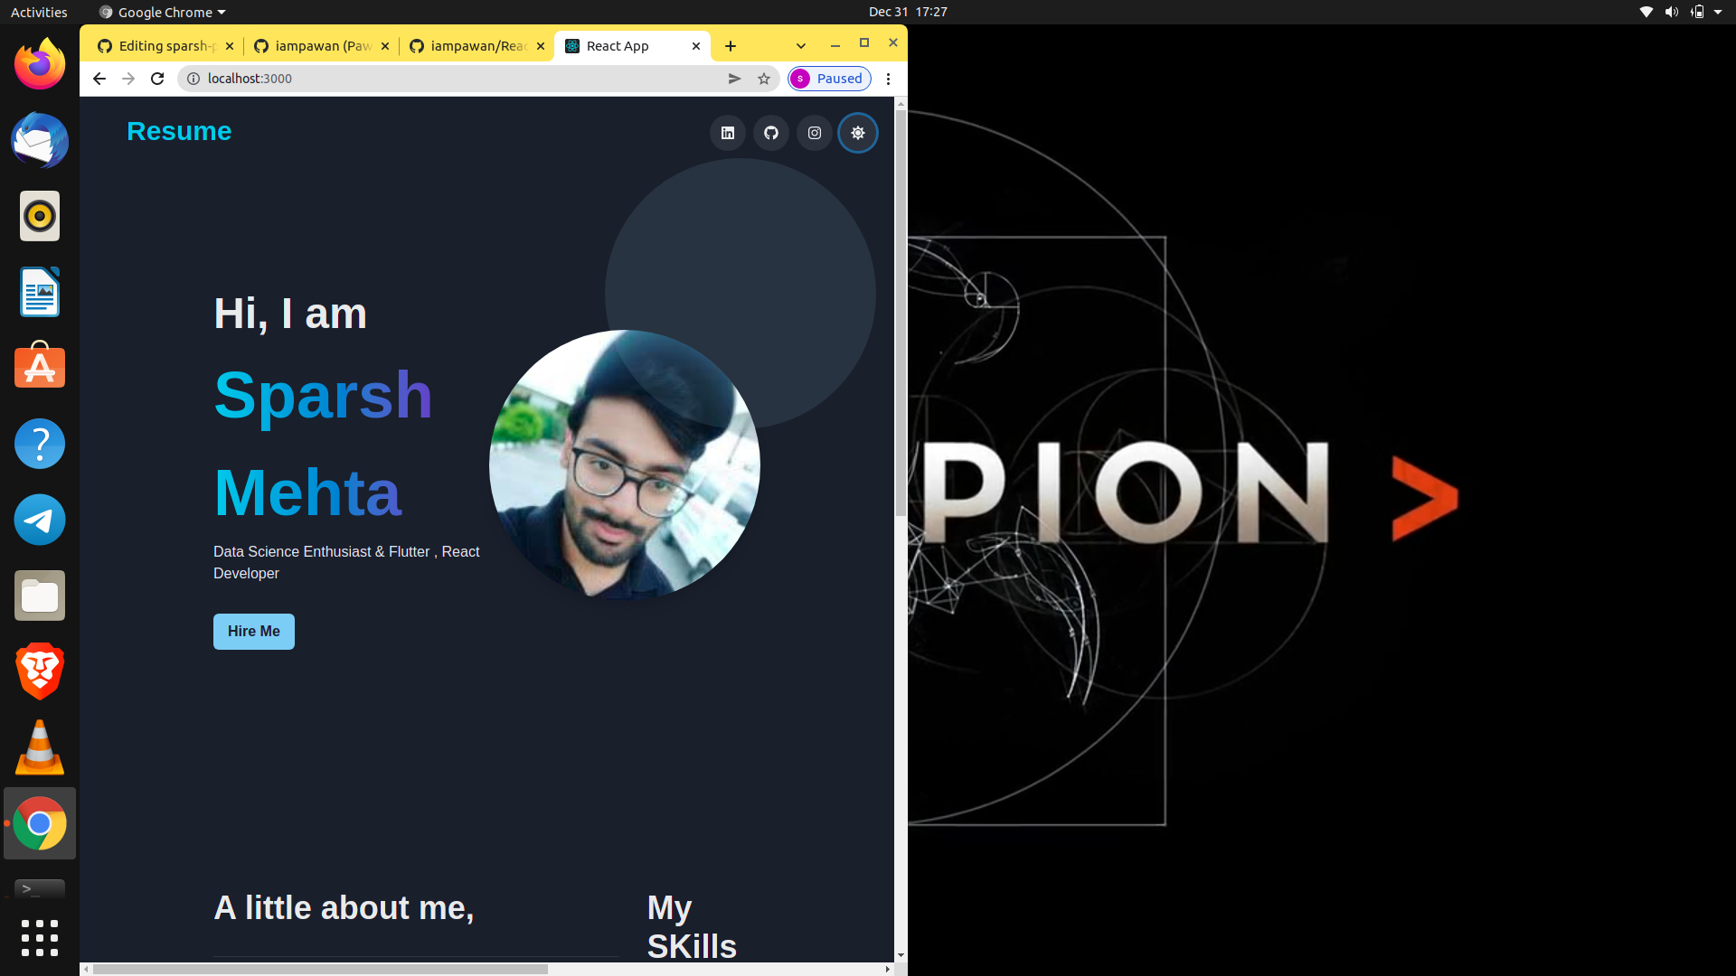Viewport: 1736px width, 976px height.
Task: Click the Resume header link
Action: click(x=178, y=131)
